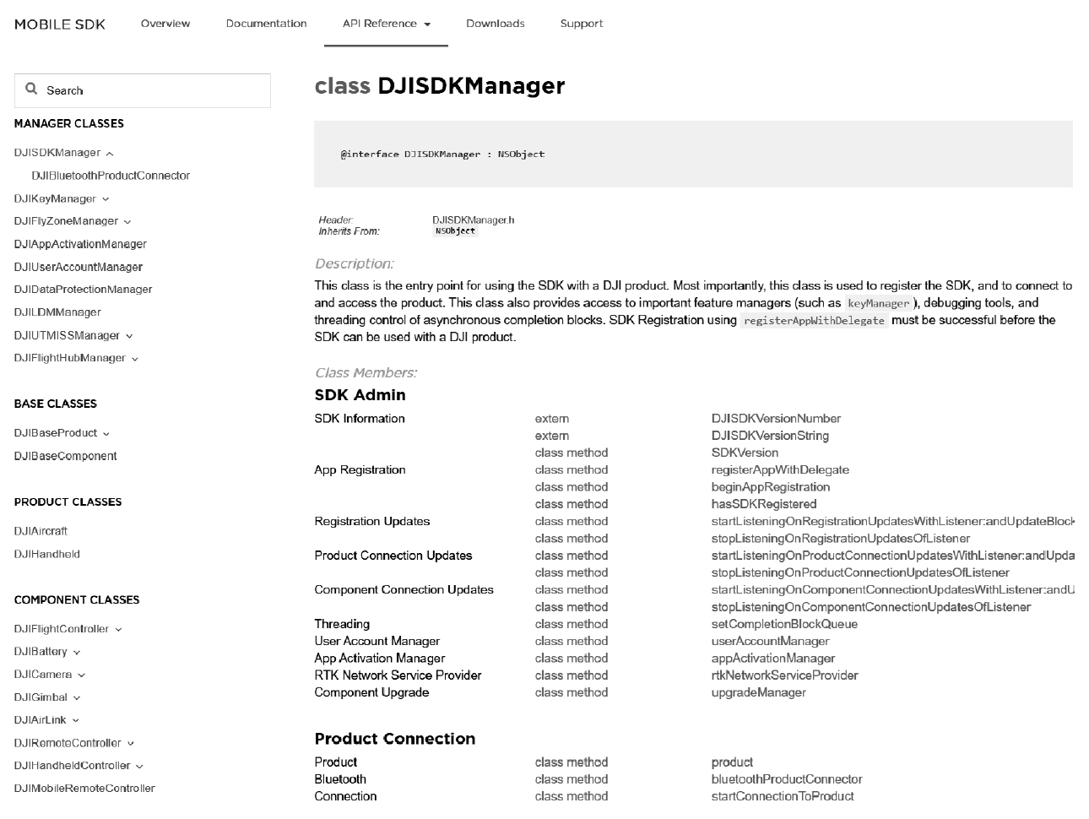Expand the DJIBaseProduct chevron
The width and height of the screenshot is (1089, 819).
click(x=106, y=434)
